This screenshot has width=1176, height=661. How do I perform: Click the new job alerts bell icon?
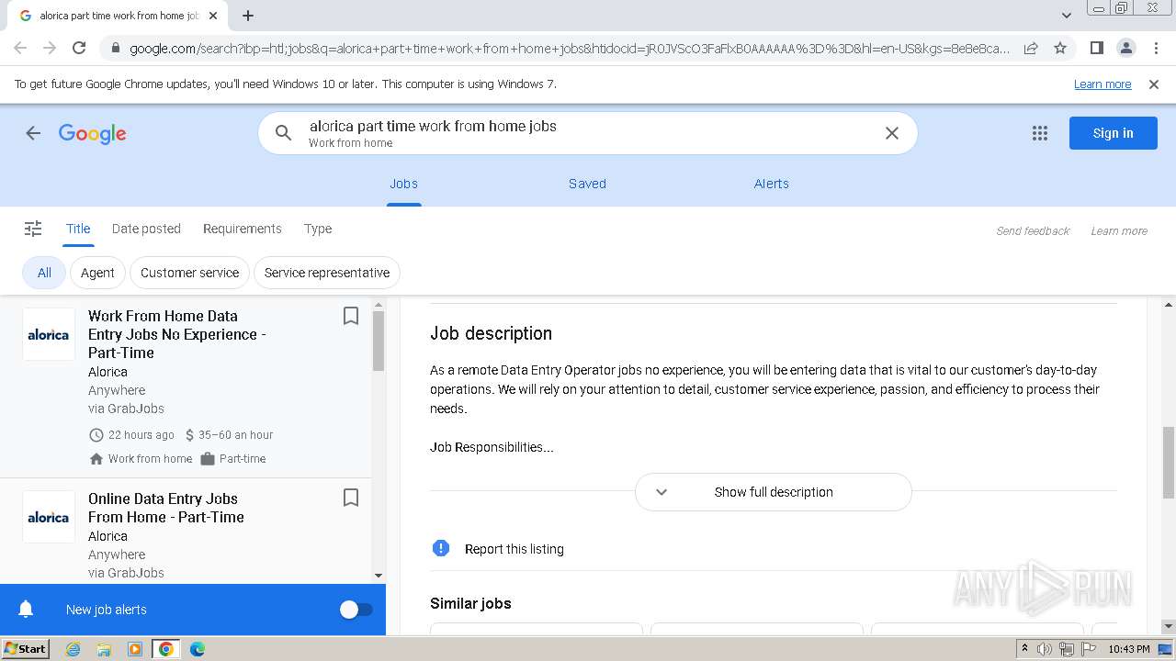26,610
